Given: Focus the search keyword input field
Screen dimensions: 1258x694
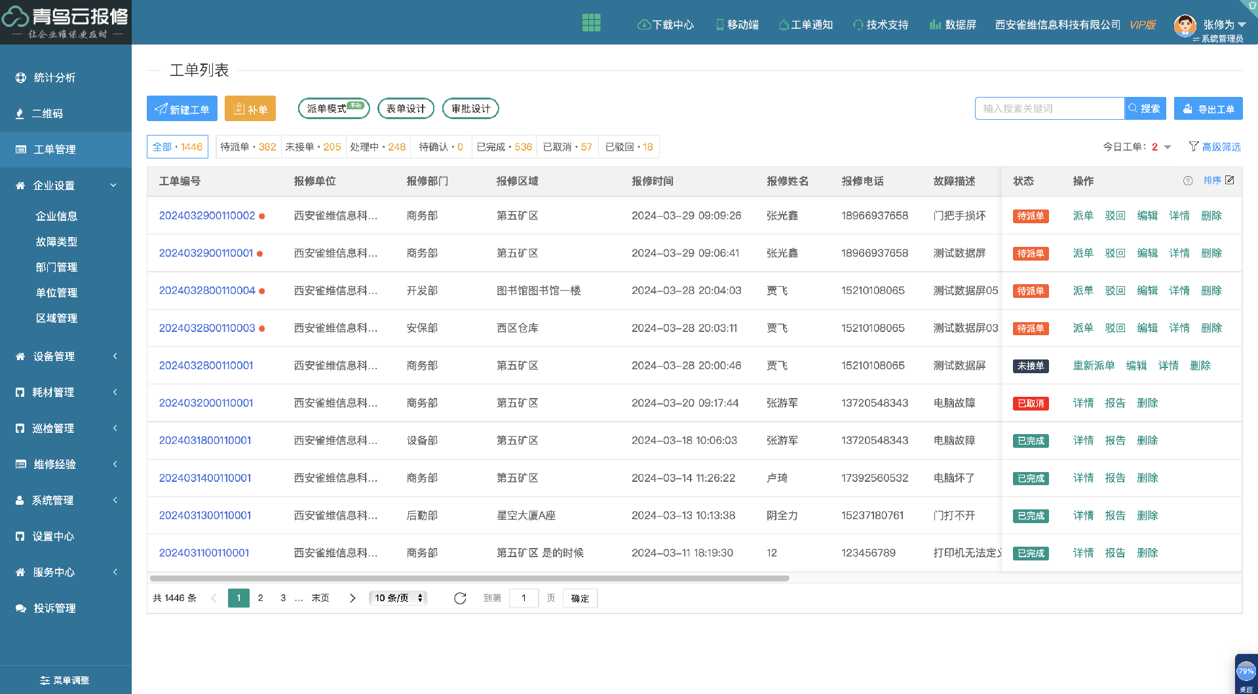Looking at the screenshot, I should (1049, 109).
